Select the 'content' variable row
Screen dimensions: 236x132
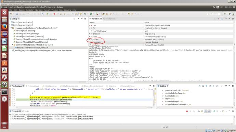click(161, 42)
